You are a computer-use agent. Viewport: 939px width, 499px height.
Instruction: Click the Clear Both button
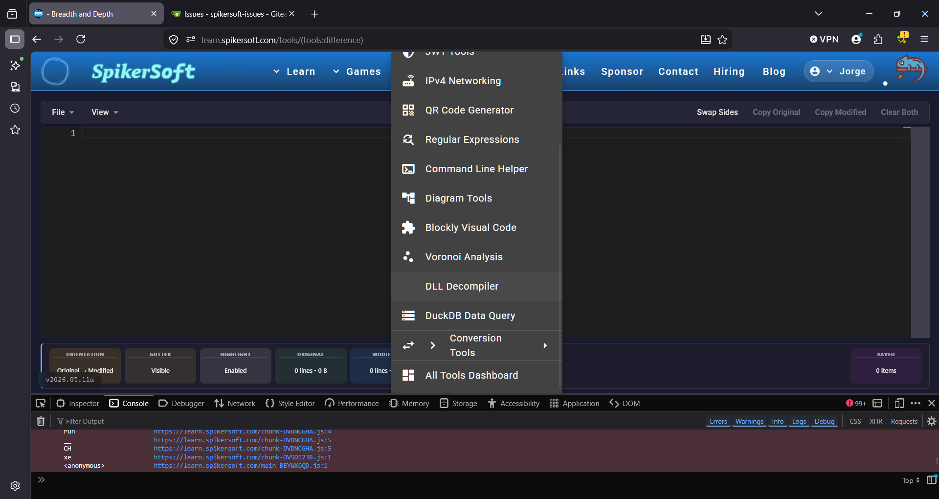click(900, 112)
